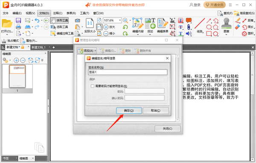Click the Actual Size 1:1 icon

coord(90,23)
